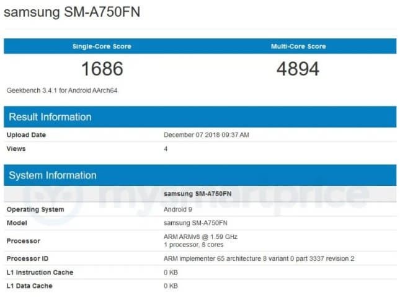Select the single-core score 1686
Viewport: 400px width, 301px height.
pyautogui.click(x=102, y=68)
